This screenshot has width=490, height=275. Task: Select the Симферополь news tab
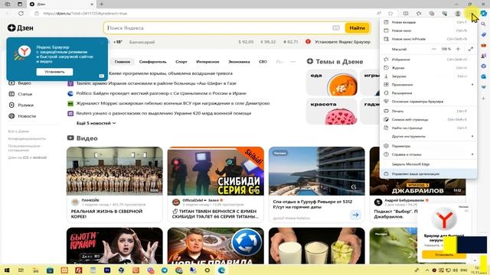coord(153,62)
